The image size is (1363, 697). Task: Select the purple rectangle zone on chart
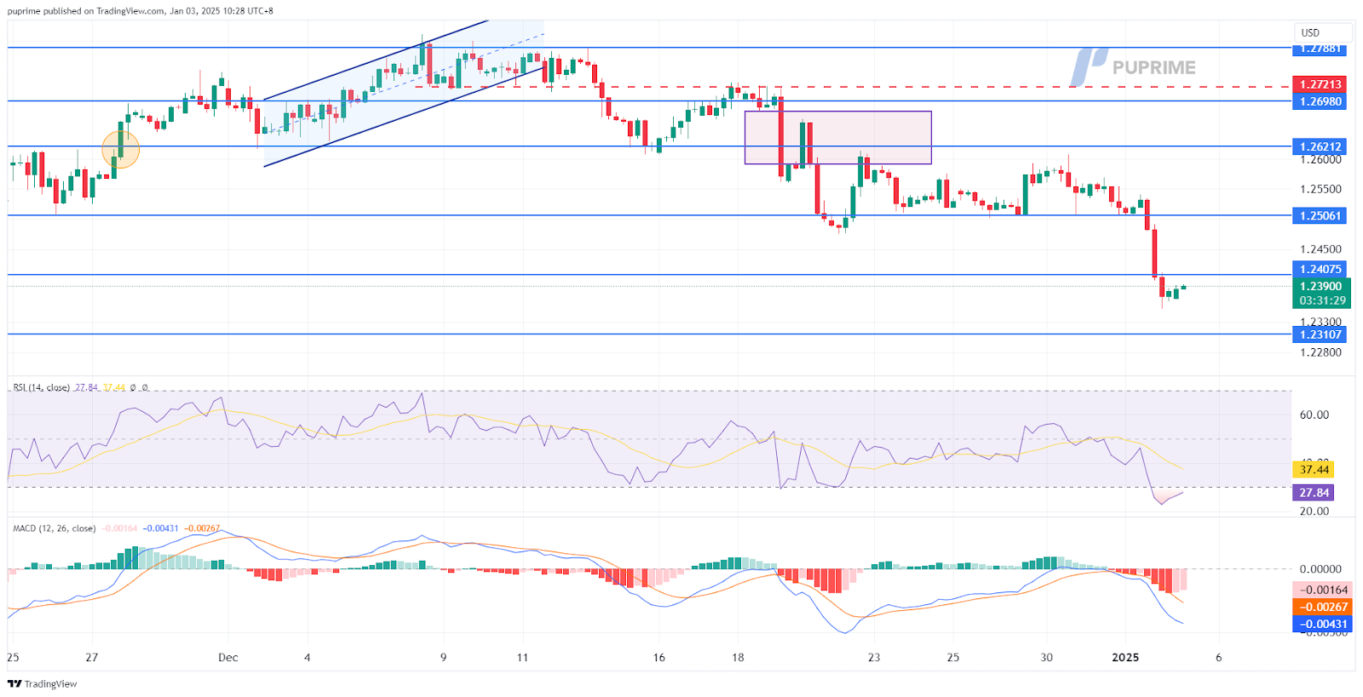(838, 137)
